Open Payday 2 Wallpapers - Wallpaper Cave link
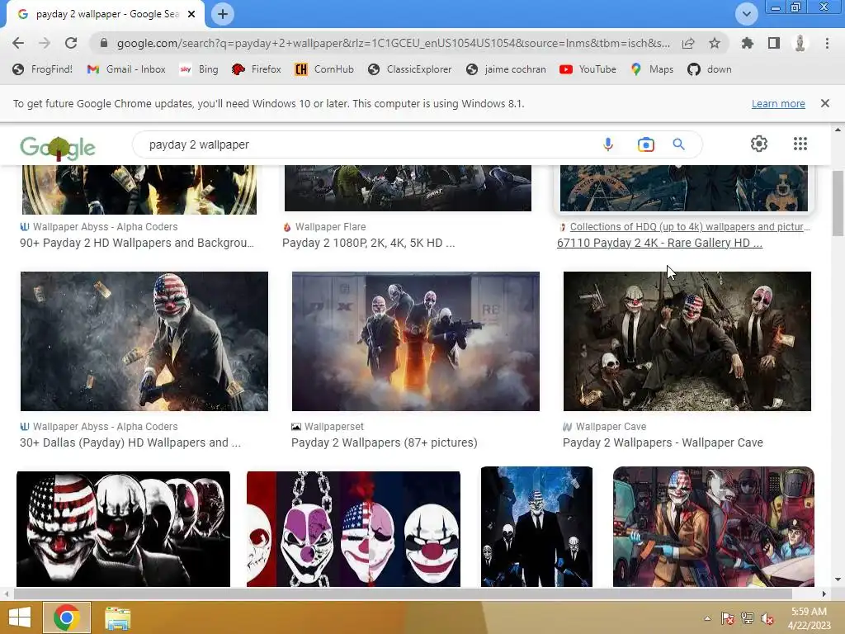Viewport: 845px width, 634px height. (x=663, y=442)
